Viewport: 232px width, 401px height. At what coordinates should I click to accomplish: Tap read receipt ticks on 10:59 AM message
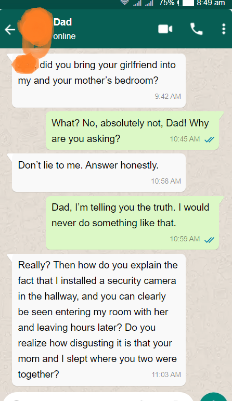pos(209,240)
